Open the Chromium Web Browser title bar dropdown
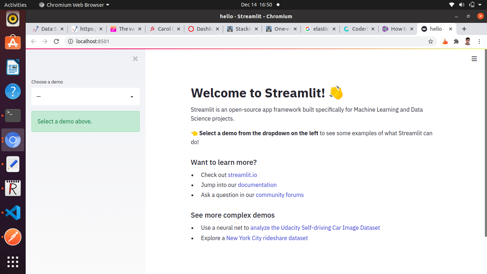487x274 pixels. (x=74, y=5)
